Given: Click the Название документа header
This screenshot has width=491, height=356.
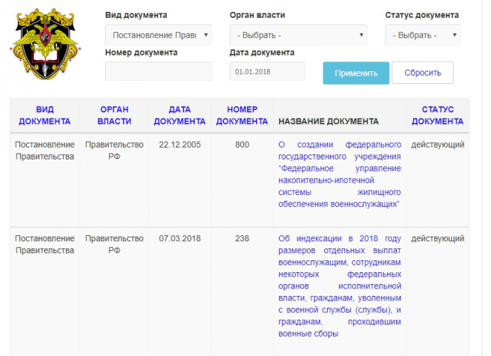Looking at the screenshot, I should [329, 122].
